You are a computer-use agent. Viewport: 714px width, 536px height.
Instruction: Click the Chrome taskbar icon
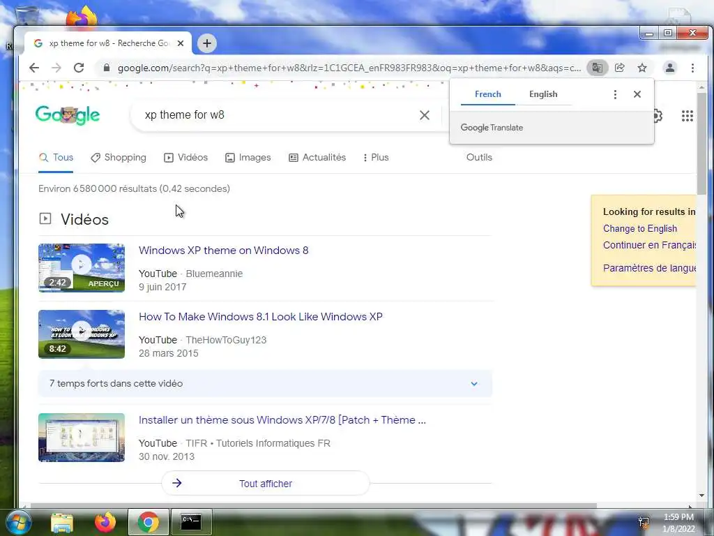click(148, 522)
